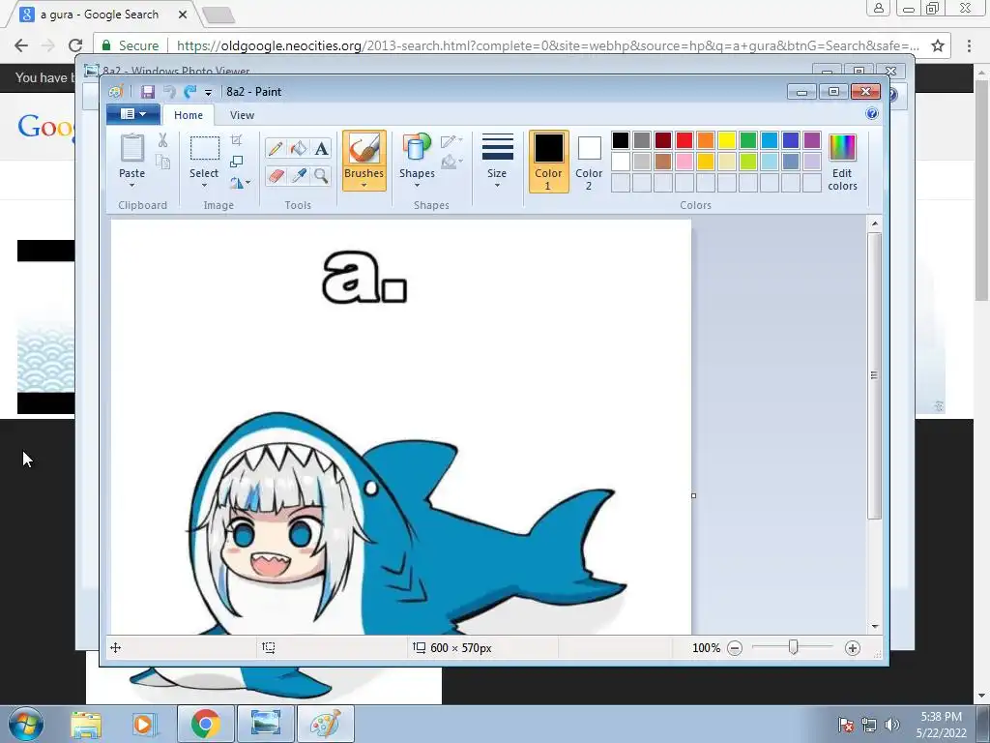Screen dimensions: 990x743
Task: Click the zoom in plus button
Action: click(x=853, y=648)
